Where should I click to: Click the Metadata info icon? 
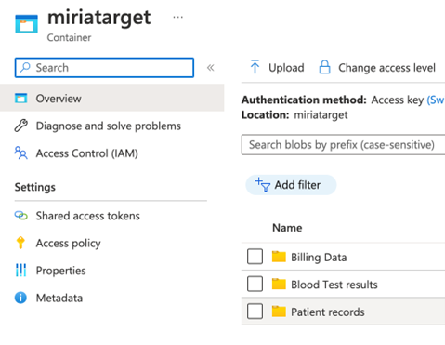pos(20,298)
